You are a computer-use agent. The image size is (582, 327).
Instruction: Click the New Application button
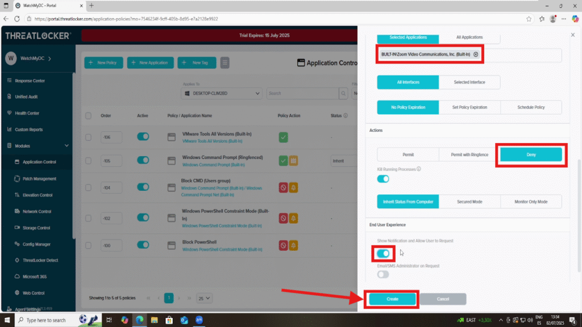(150, 62)
